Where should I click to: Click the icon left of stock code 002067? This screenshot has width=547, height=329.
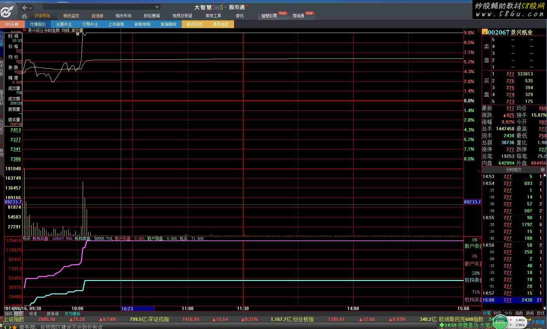coord(484,32)
